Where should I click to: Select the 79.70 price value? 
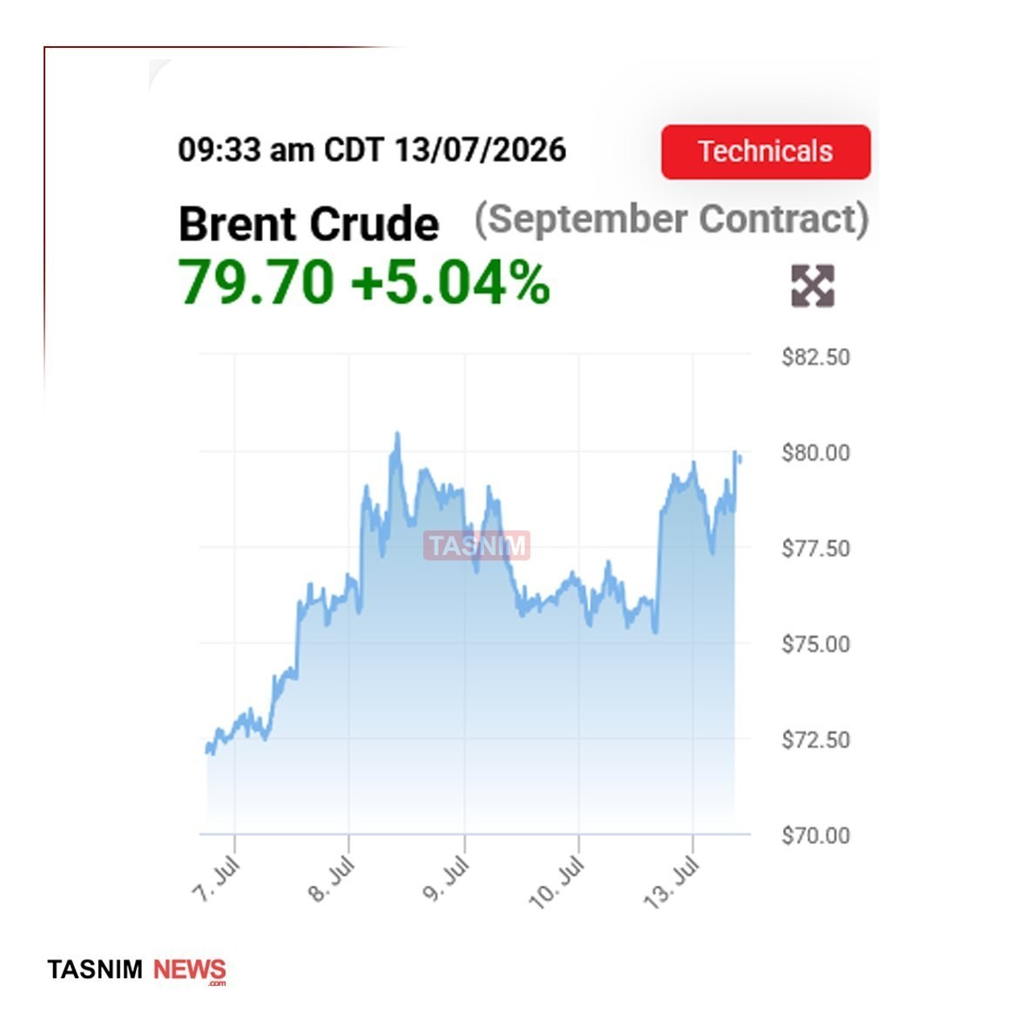coord(256,282)
